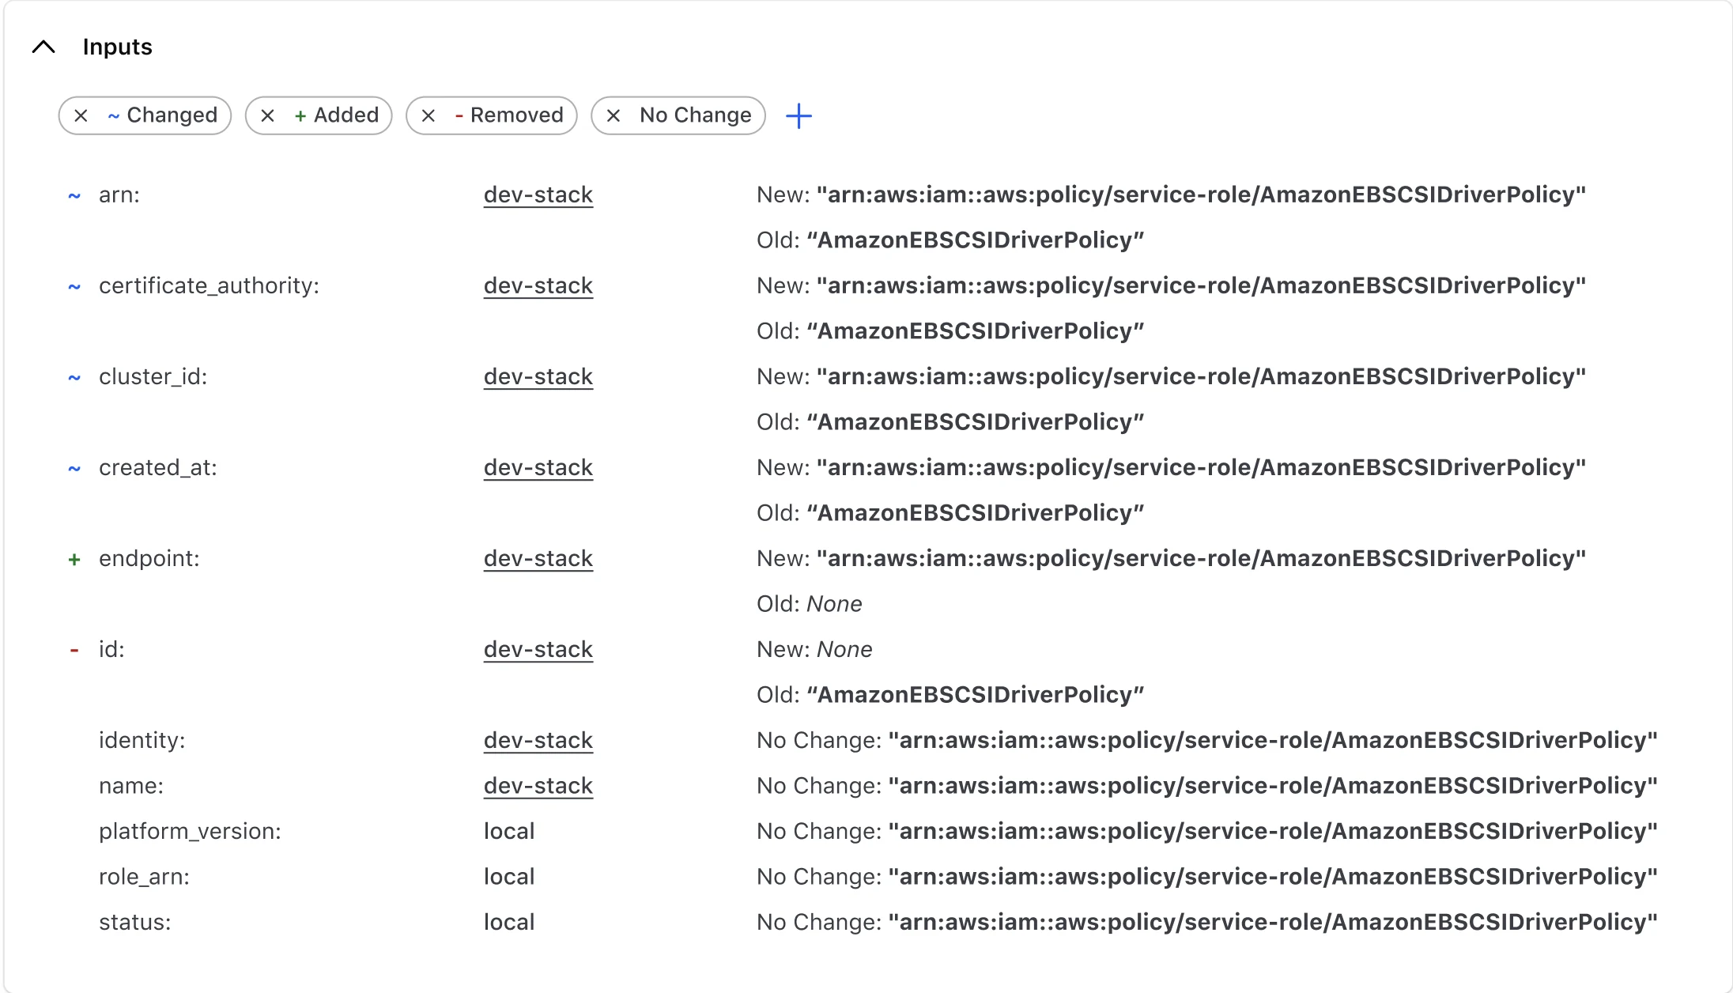Click the red minus icon beside id

[x=74, y=651]
